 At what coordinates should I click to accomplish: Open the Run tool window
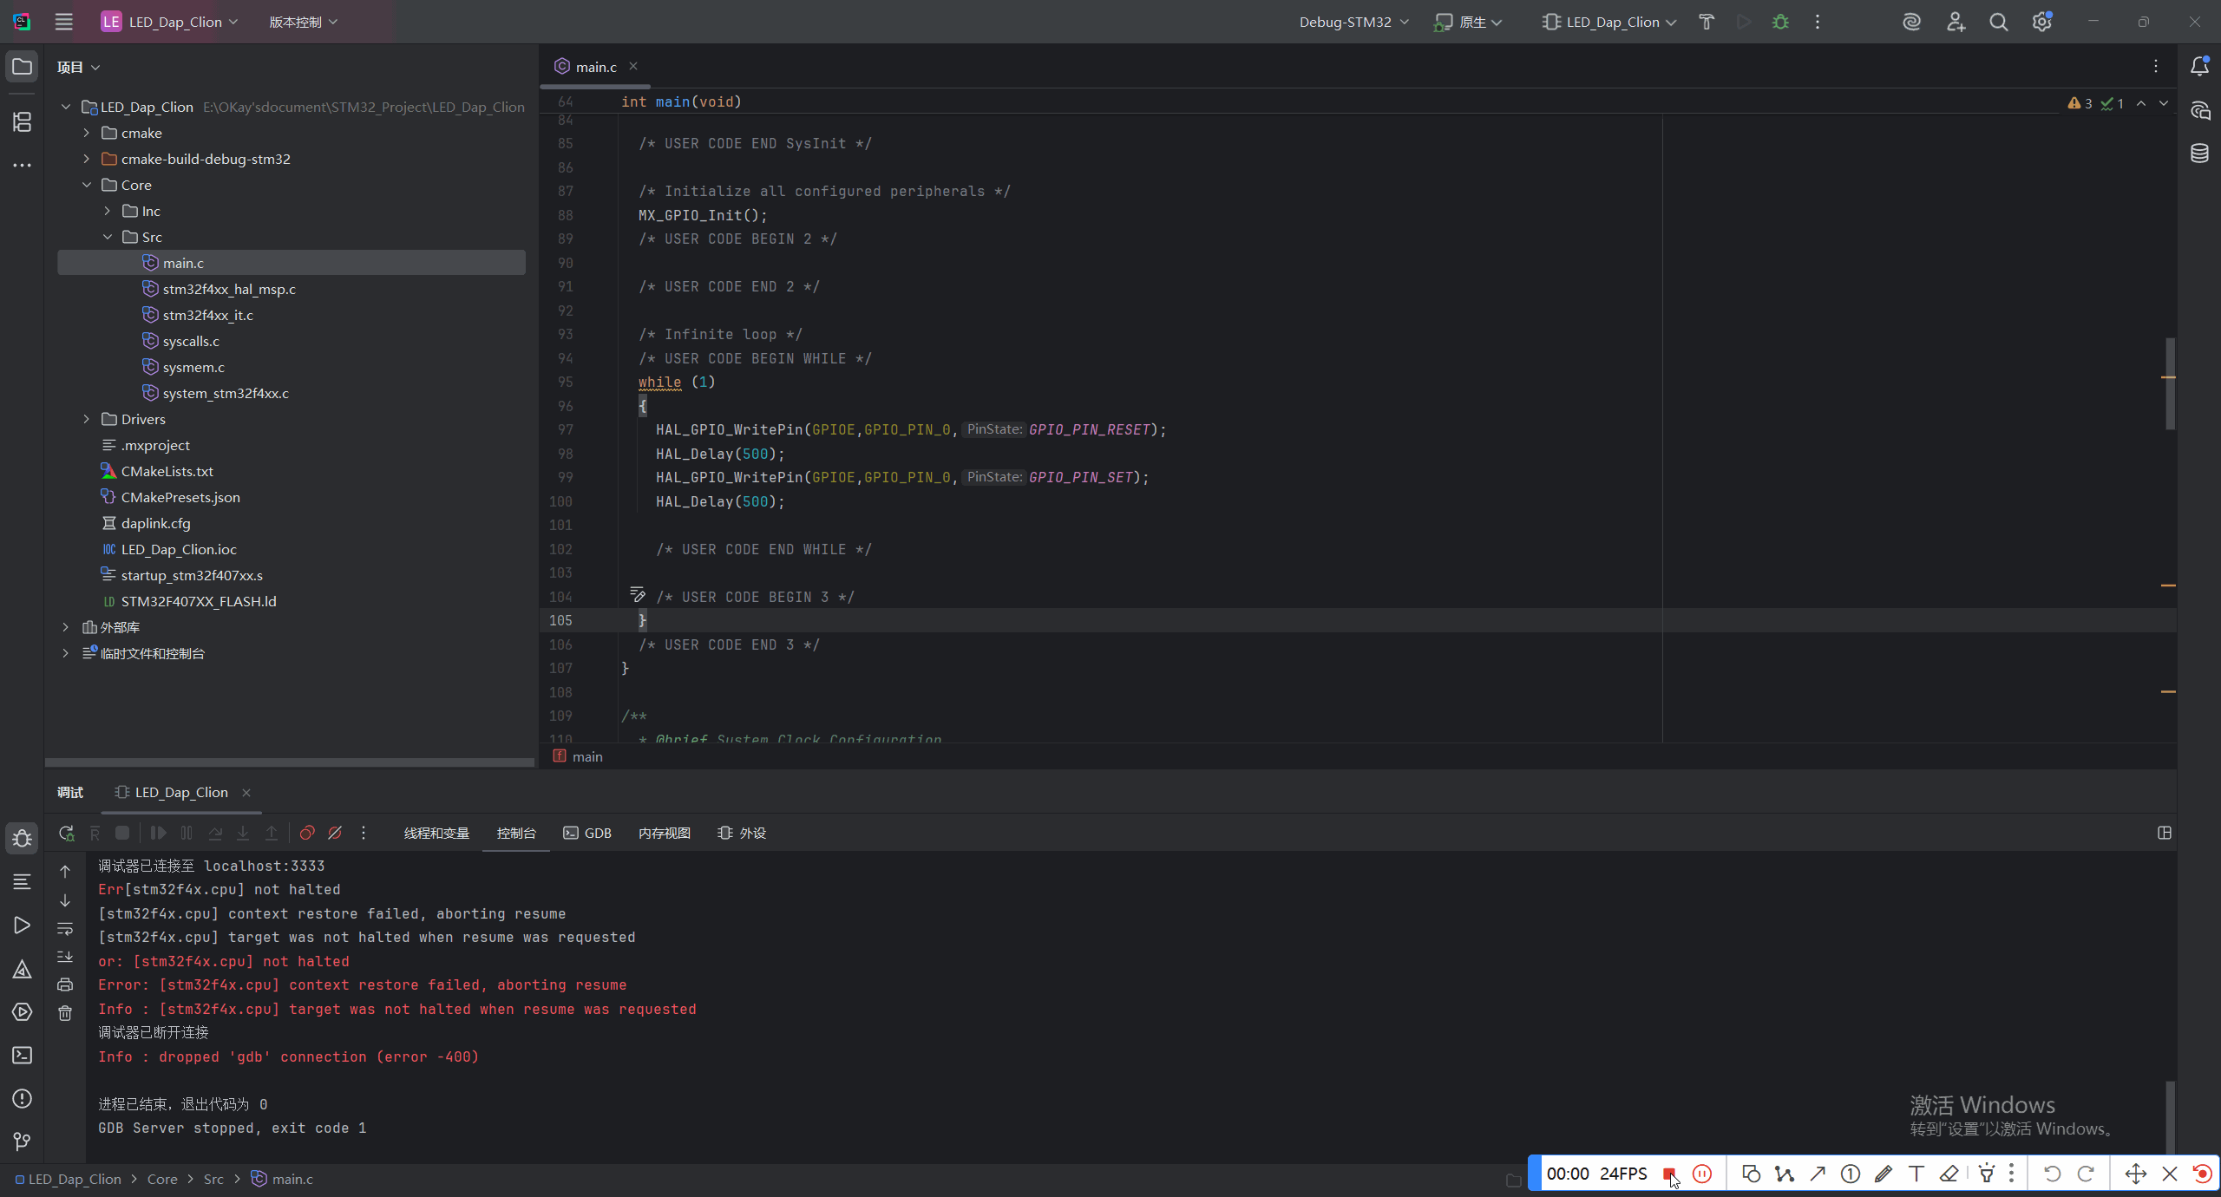tap(23, 926)
